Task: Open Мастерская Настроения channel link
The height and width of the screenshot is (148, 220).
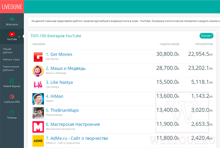Action: point(73,124)
